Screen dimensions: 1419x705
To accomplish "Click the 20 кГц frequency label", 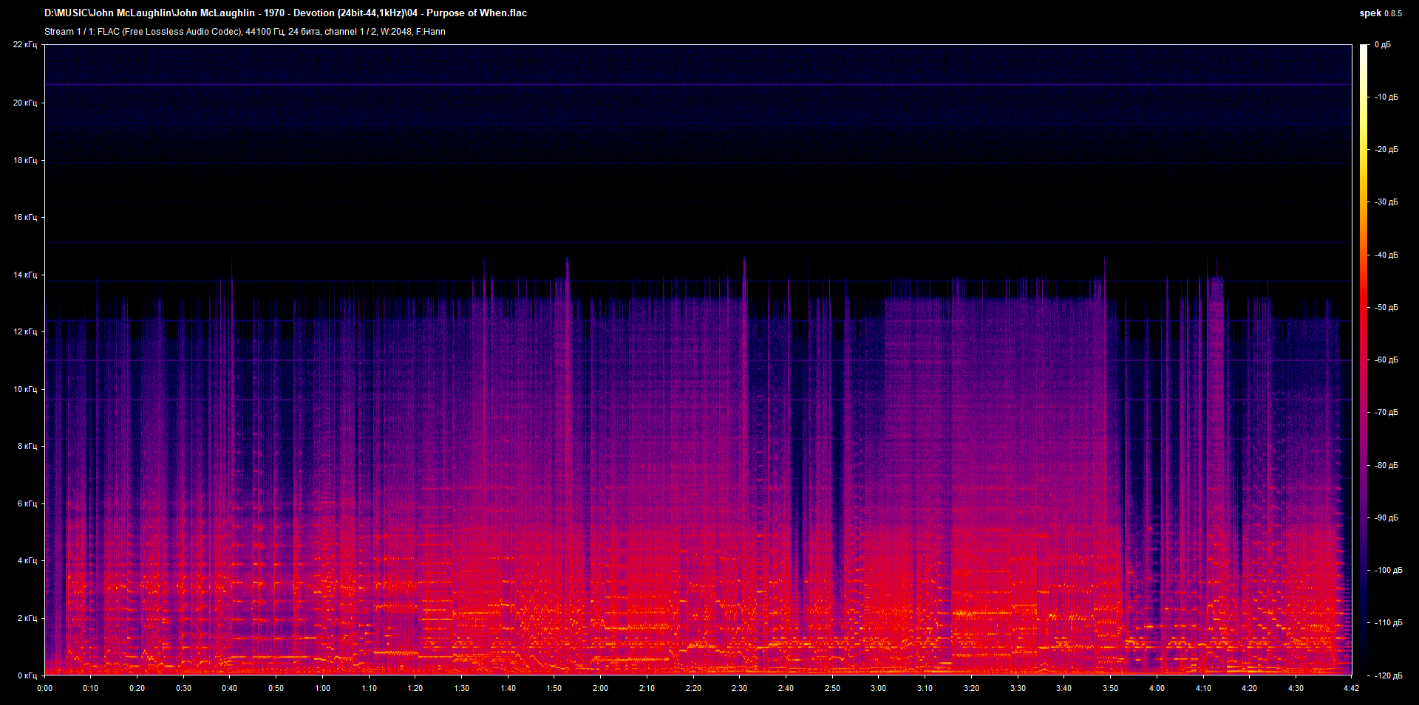I will click(25, 103).
